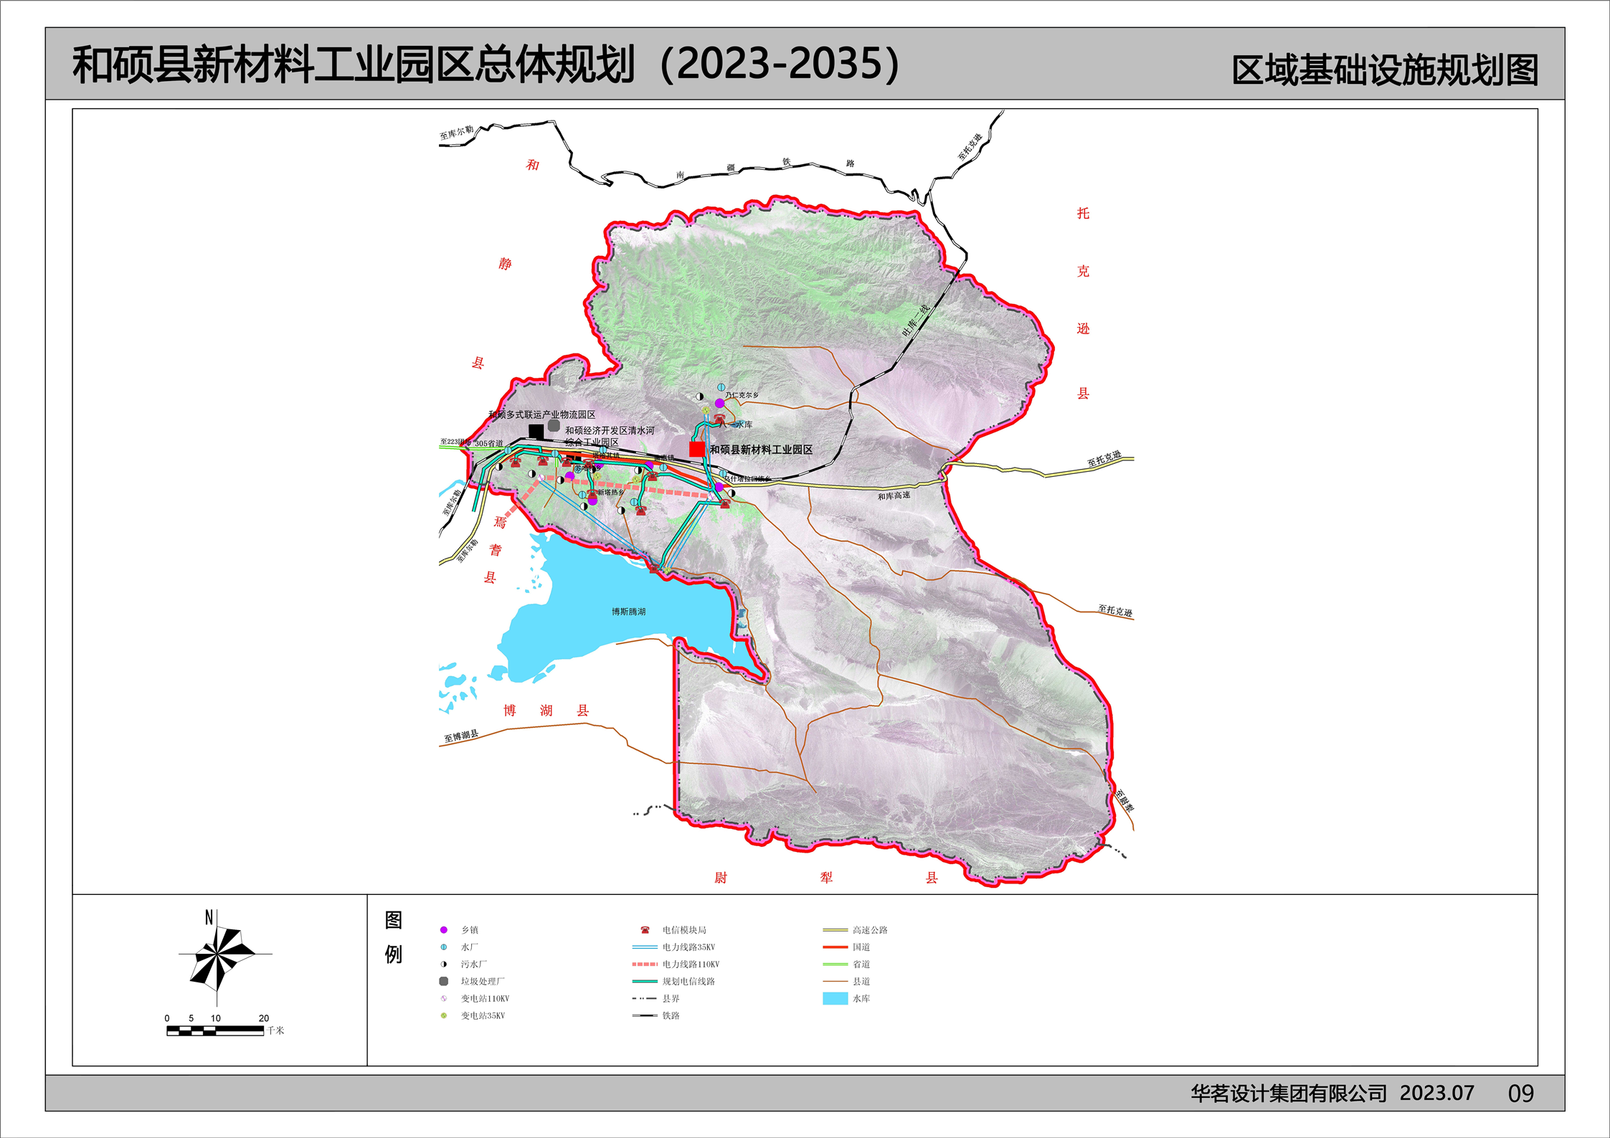The image size is (1610, 1138).
Task: Click the 至博湖县 direction label
Action: click(461, 736)
